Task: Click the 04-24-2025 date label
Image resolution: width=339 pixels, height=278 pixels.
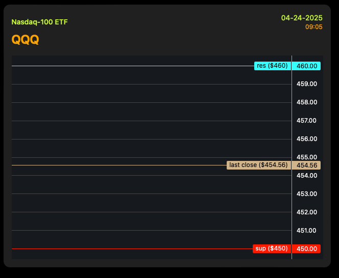Action: point(302,18)
